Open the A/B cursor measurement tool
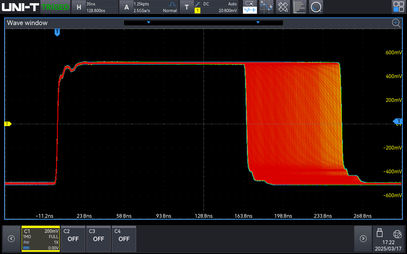Viewport: 407px width, 254px height. 266,7
